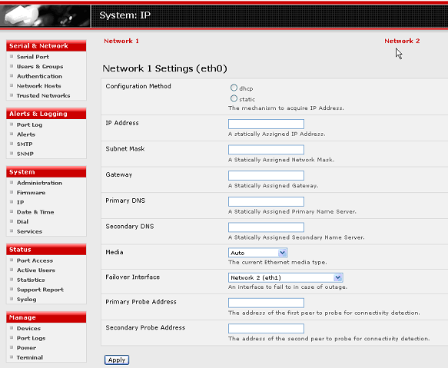Open SNMP settings
This screenshot has width=448, height=368.
(x=25, y=154)
